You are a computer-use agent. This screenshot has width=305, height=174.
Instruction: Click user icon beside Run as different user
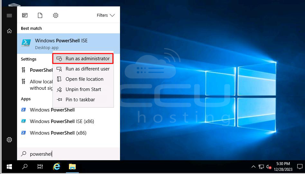[x=59, y=69]
